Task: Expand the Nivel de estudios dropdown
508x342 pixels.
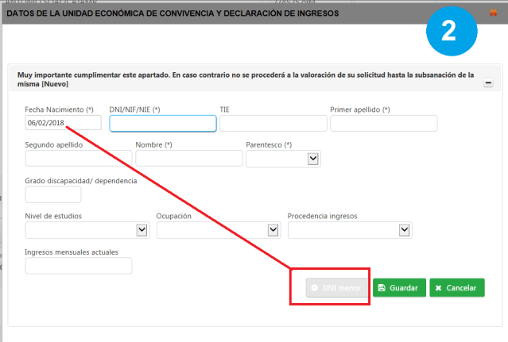Action: [87, 230]
